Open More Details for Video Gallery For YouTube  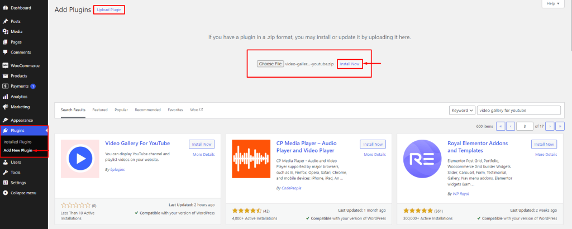tap(203, 155)
